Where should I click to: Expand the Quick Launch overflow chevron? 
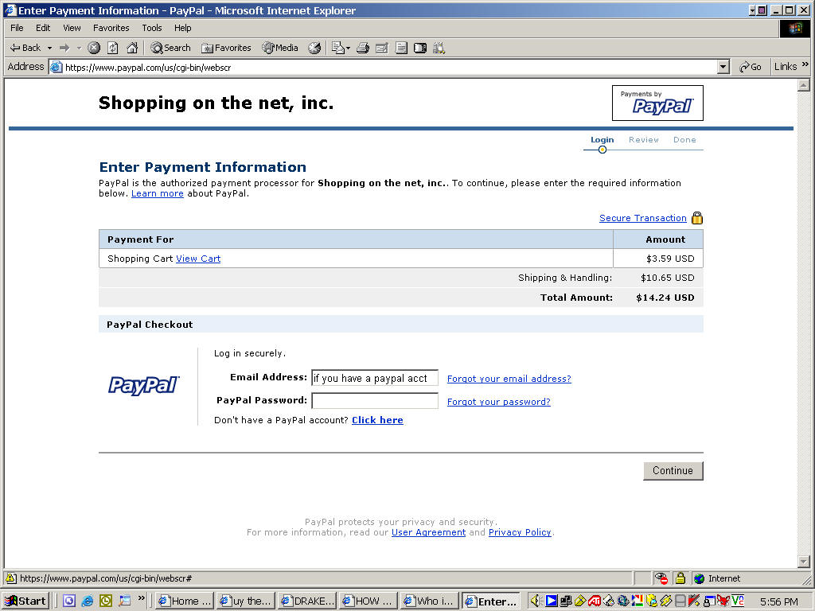point(142,598)
